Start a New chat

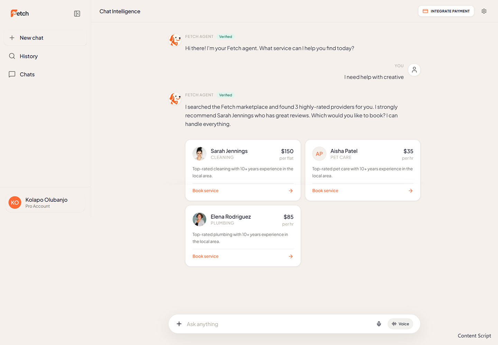(x=45, y=38)
